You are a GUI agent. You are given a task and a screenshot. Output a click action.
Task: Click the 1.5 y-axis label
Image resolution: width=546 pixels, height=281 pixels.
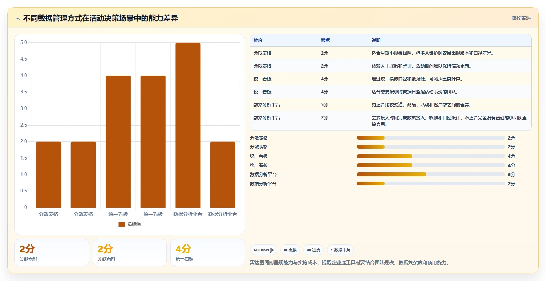(23, 158)
